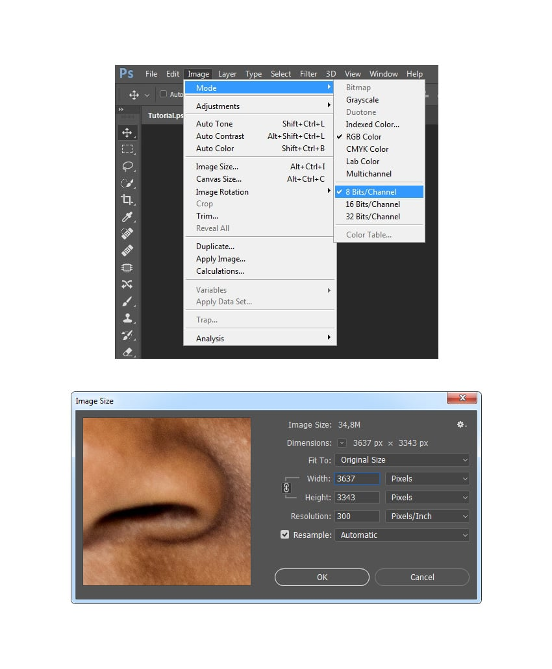Open the Resample Automatic dropdown
Screen dimensions: 552x669
(402, 535)
